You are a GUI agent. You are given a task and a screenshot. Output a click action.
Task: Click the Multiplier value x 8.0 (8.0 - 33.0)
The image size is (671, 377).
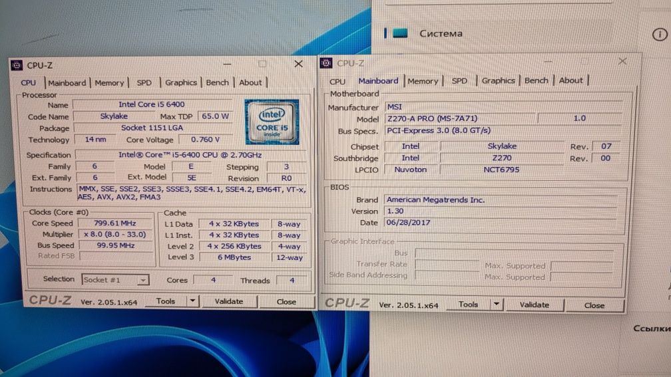(114, 234)
